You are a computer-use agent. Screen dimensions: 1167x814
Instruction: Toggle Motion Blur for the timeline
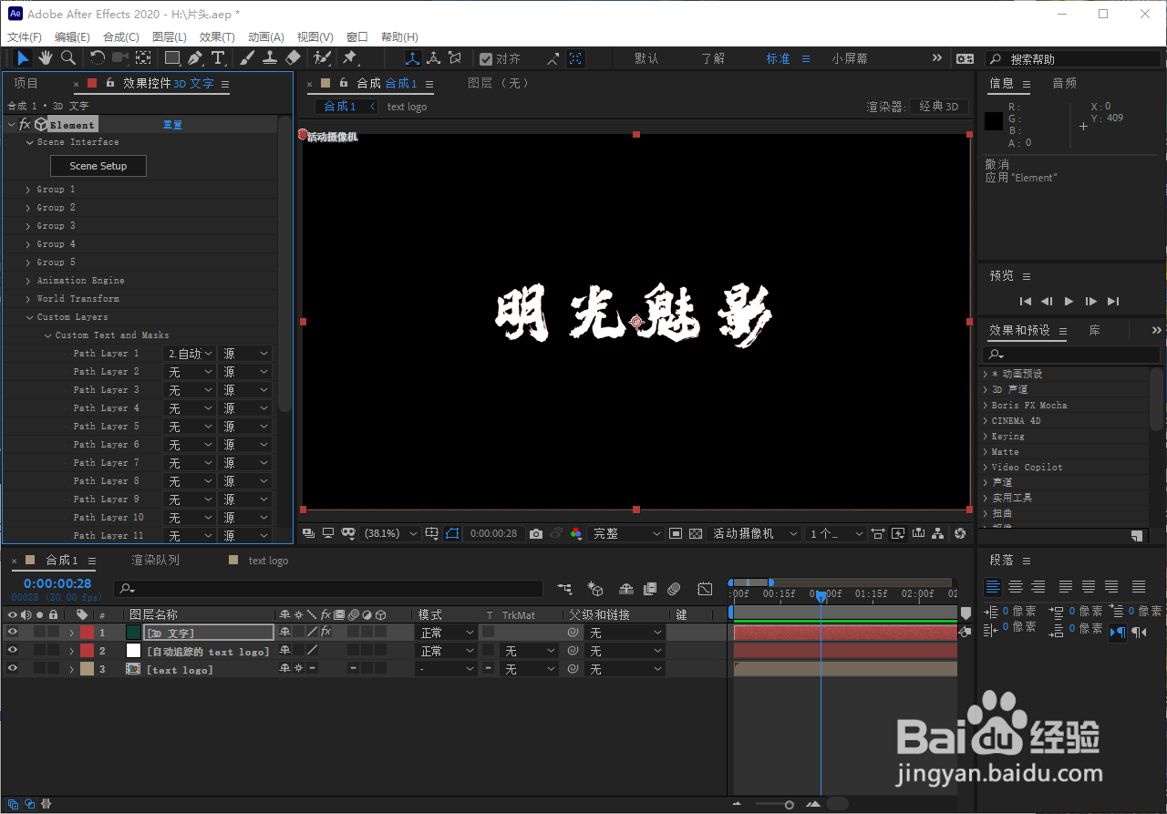675,590
